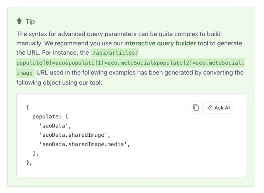Click the opening curly brace in code
Viewport: 264px width, 193px height.
tap(28, 107)
